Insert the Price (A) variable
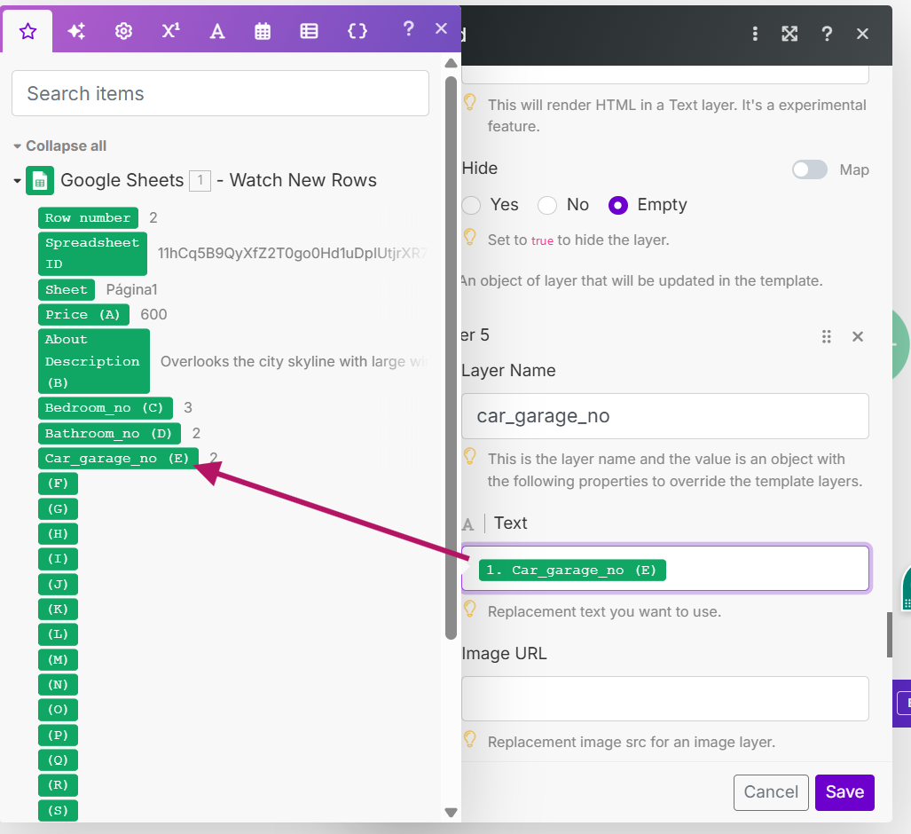Image resolution: width=911 pixels, height=834 pixels. coord(83,314)
